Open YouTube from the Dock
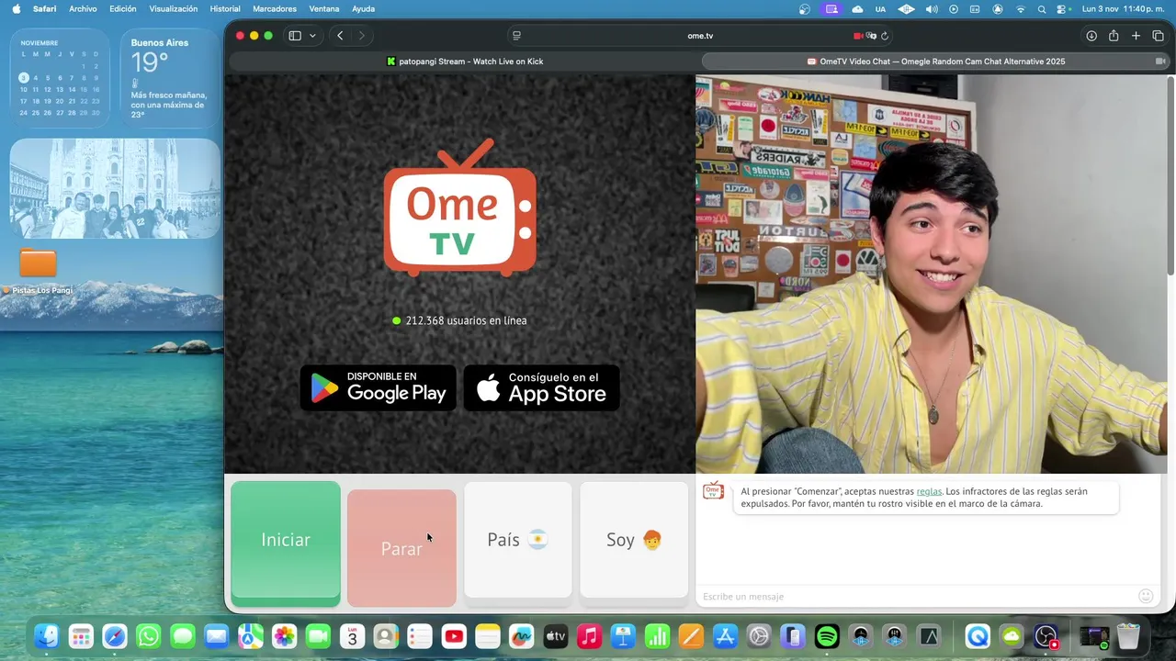The image size is (1176, 661). [454, 636]
